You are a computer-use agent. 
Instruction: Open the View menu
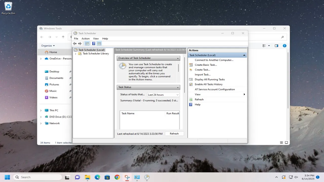pos(96,39)
